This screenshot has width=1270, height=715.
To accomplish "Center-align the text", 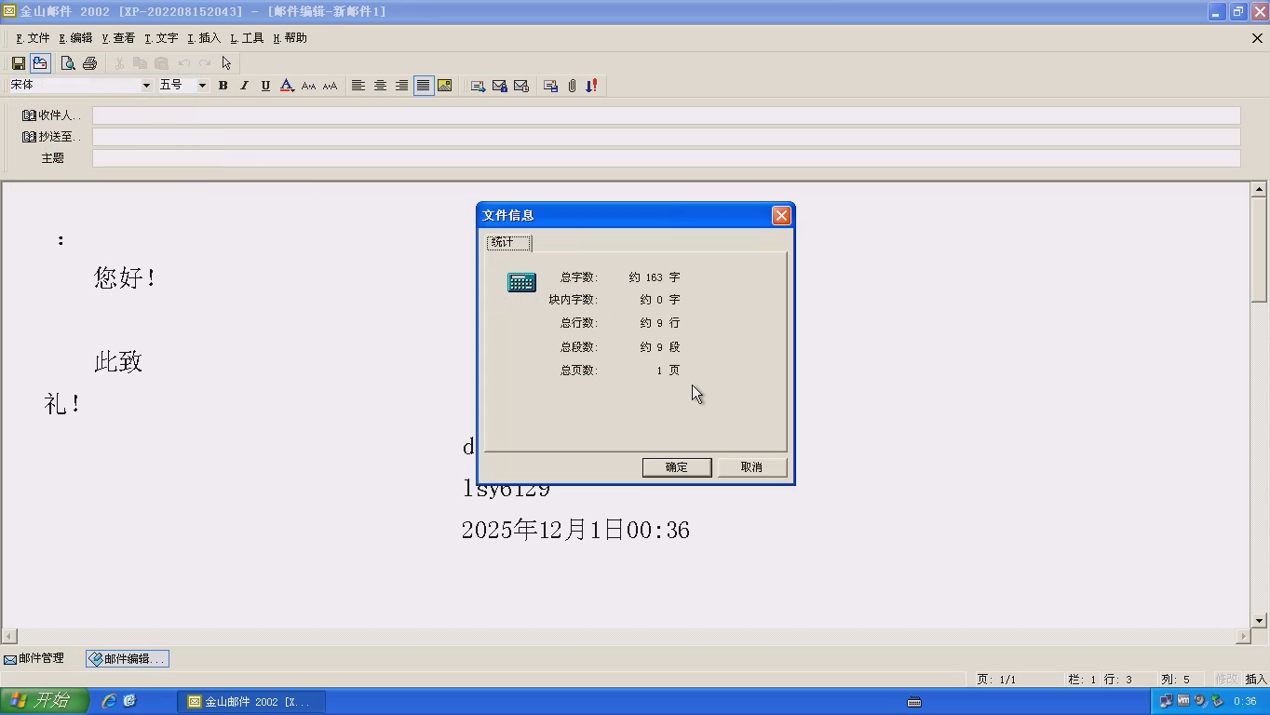I will point(380,86).
